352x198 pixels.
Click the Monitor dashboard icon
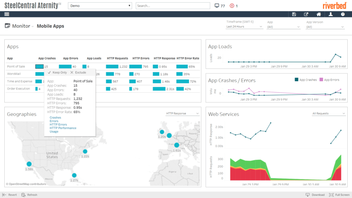[7, 25]
